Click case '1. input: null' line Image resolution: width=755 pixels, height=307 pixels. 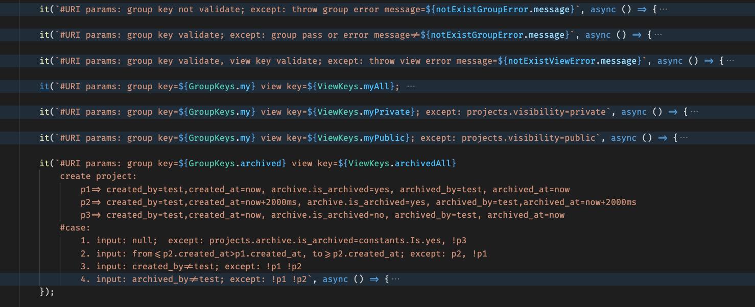[274, 241]
